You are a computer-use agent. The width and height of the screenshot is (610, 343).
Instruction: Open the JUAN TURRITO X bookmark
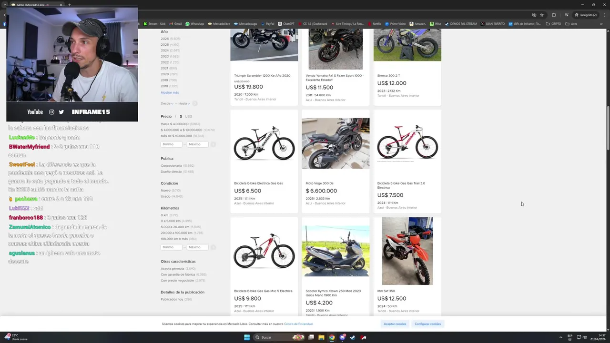pyautogui.click(x=493, y=24)
